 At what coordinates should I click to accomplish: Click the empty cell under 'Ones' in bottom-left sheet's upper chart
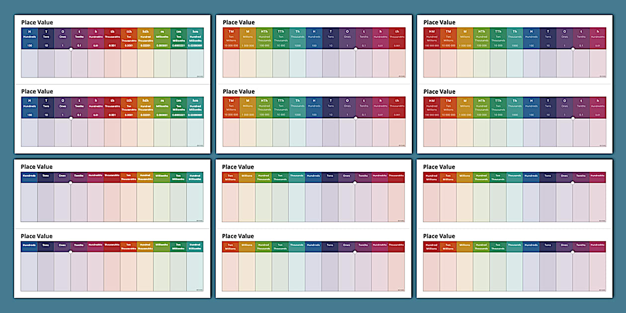click(x=62, y=202)
